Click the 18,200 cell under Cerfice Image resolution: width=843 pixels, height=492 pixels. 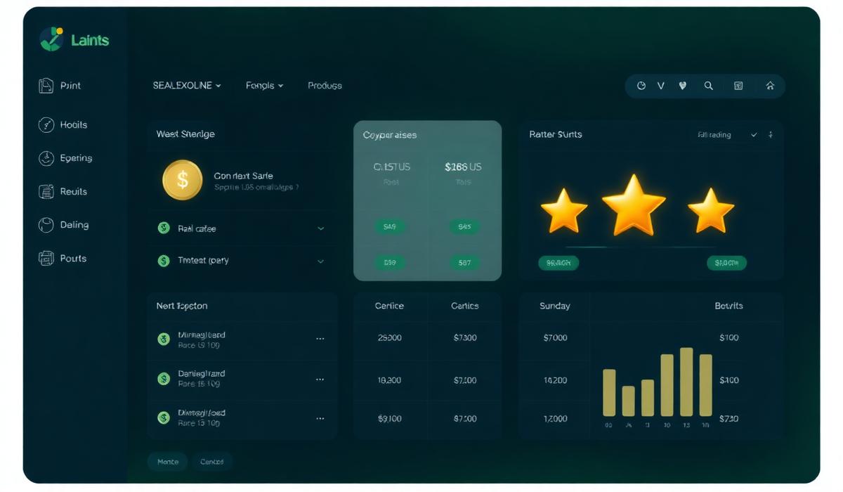click(x=389, y=380)
